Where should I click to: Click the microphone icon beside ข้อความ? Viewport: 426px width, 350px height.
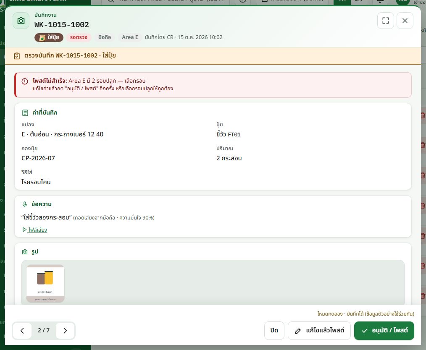click(x=25, y=204)
